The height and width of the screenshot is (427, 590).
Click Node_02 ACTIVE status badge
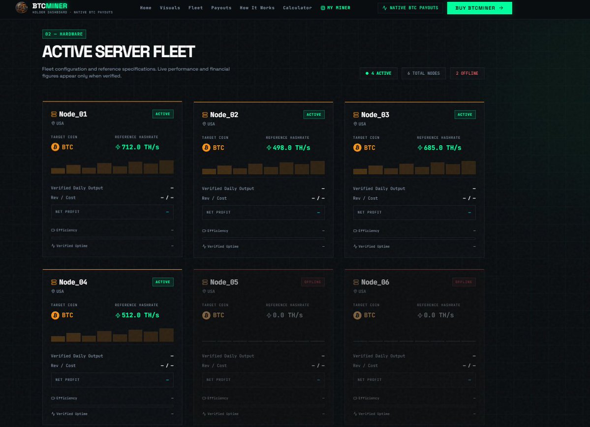[314, 115]
